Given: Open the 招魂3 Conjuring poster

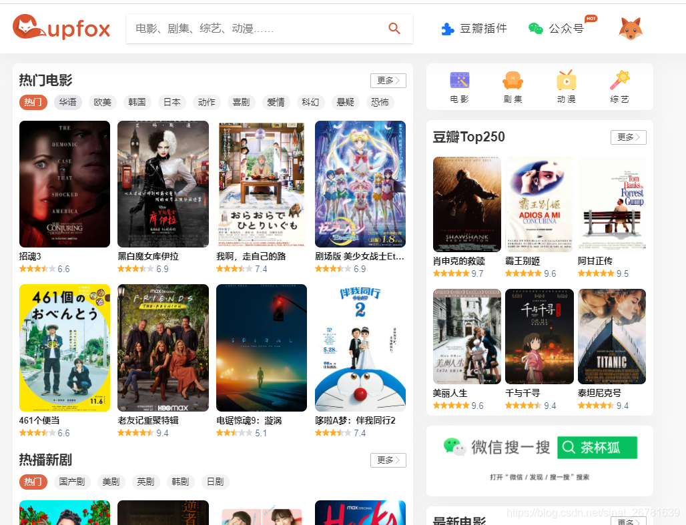Looking at the screenshot, I should tap(65, 184).
